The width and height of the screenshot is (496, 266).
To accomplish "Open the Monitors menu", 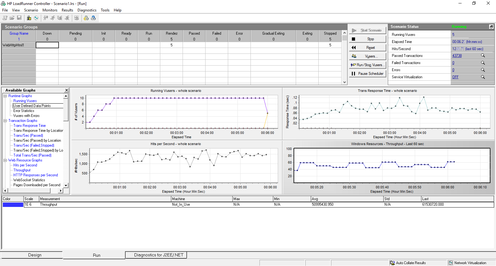I will click(50, 10).
